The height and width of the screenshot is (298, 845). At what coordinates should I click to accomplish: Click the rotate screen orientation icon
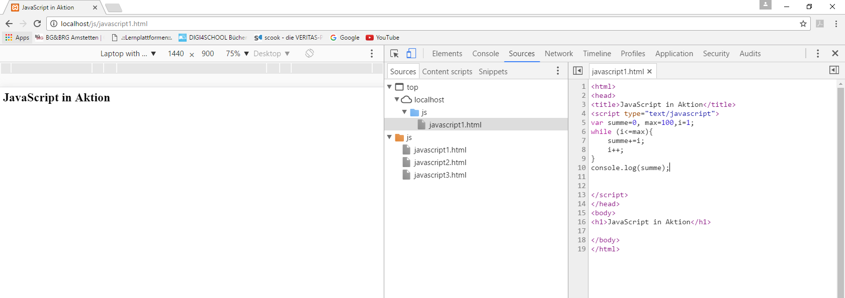point(309,54)
